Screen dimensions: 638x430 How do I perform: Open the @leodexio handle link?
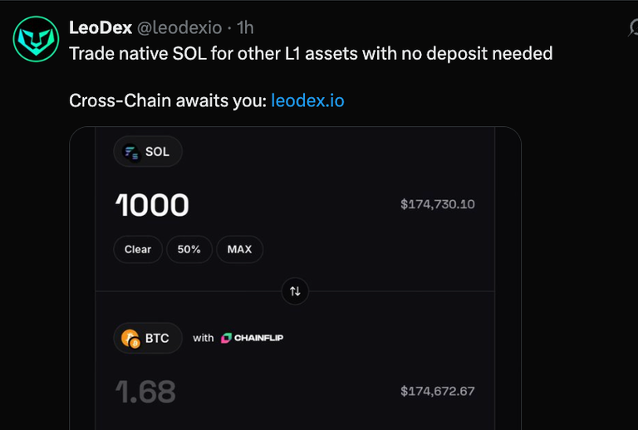click(x=179, y=27)
